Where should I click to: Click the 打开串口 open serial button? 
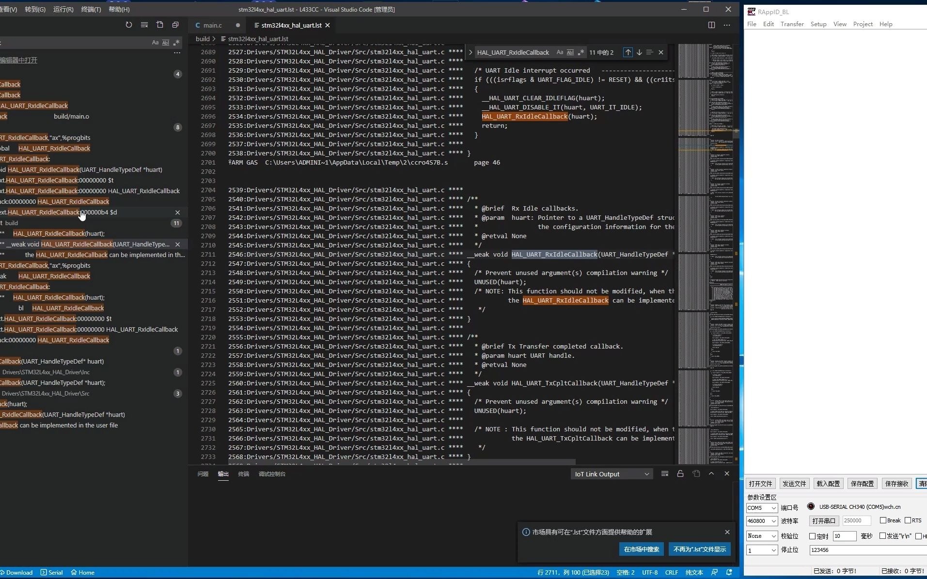click(x=823, y=521)
